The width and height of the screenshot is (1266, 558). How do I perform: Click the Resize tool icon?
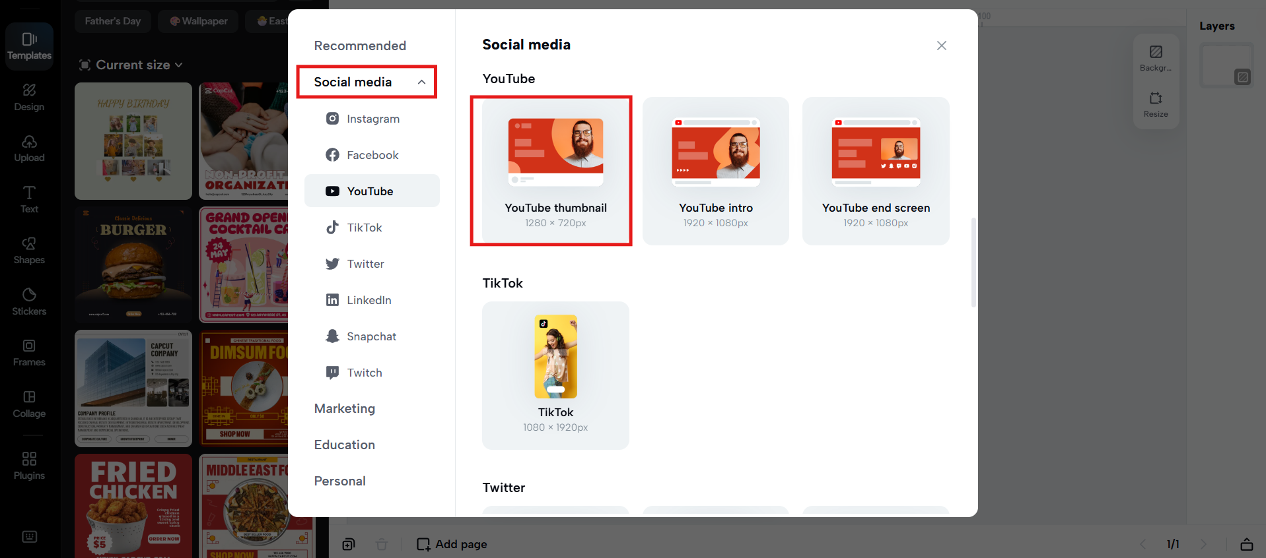coord(1156,104)
